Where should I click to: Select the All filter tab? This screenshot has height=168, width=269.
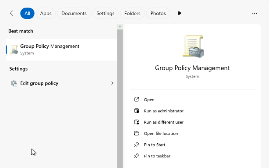(x=27, y=13)
